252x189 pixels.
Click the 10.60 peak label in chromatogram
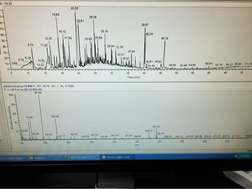41,60
